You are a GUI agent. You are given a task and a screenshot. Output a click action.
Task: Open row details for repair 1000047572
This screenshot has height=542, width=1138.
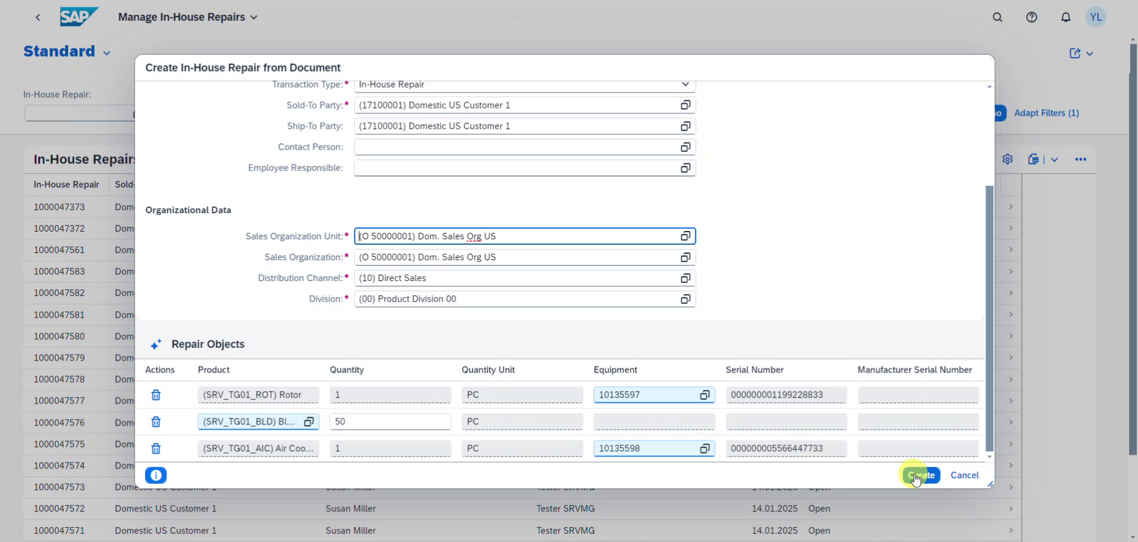coord(1011,509)
